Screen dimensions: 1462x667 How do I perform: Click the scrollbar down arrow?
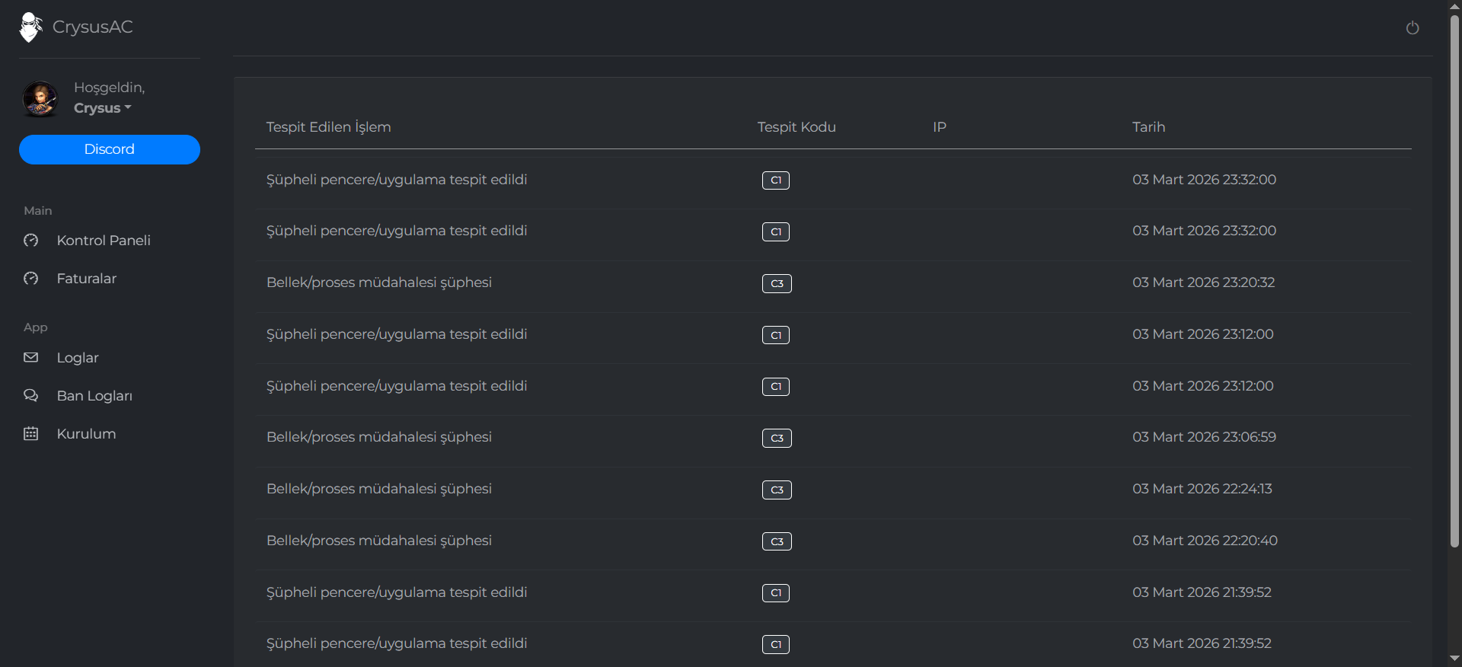pyautogui.click(x=1454, y=659)
